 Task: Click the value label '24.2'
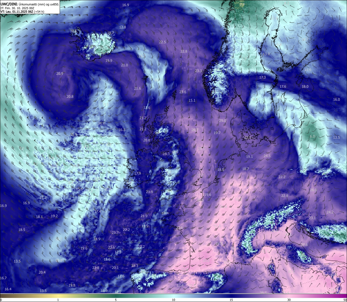pos(330,212)
